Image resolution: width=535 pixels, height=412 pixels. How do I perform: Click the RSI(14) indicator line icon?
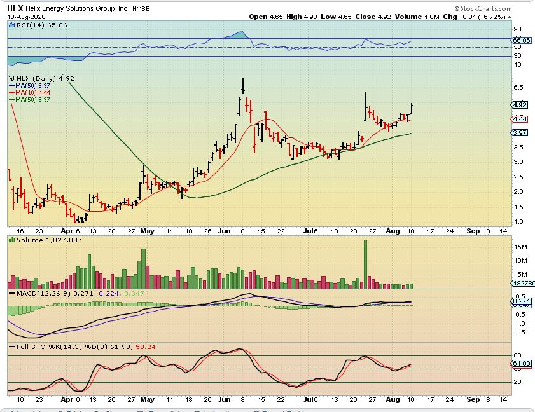pyautogui.click(x=12, y=25)
